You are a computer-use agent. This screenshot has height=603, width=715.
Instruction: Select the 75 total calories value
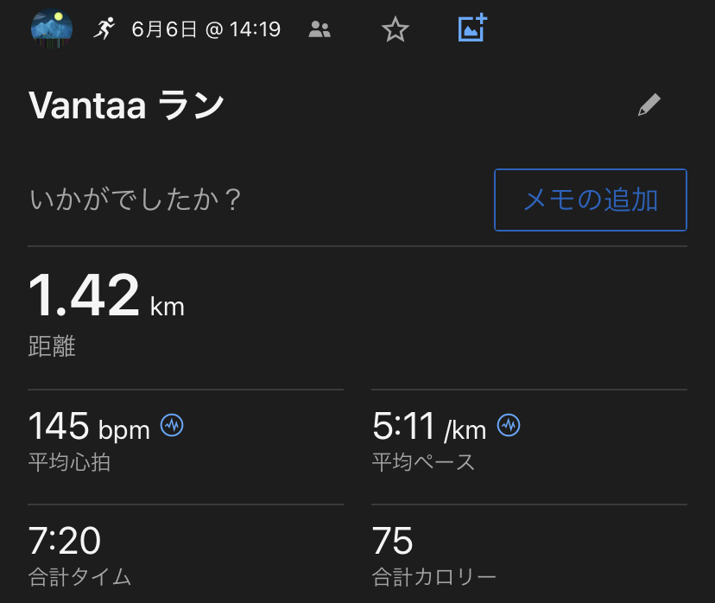coord(393,542)
